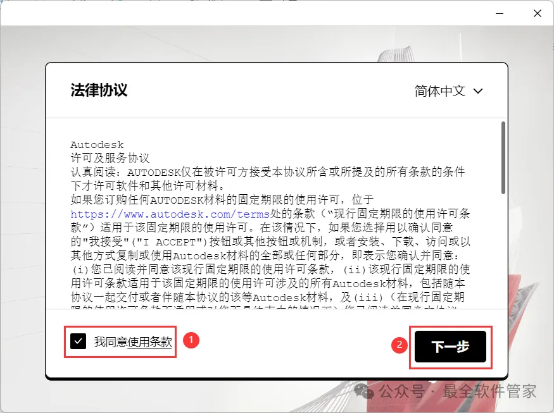
Task: Open the autodesk.com/terms hyperlink
Action: click(170, 214)
